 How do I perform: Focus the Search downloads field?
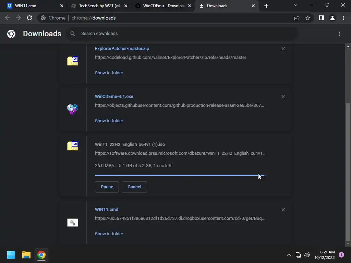pos(182,34)
